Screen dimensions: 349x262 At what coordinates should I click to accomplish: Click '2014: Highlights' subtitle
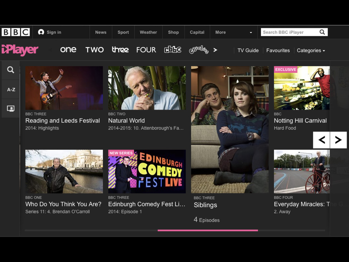42,128
